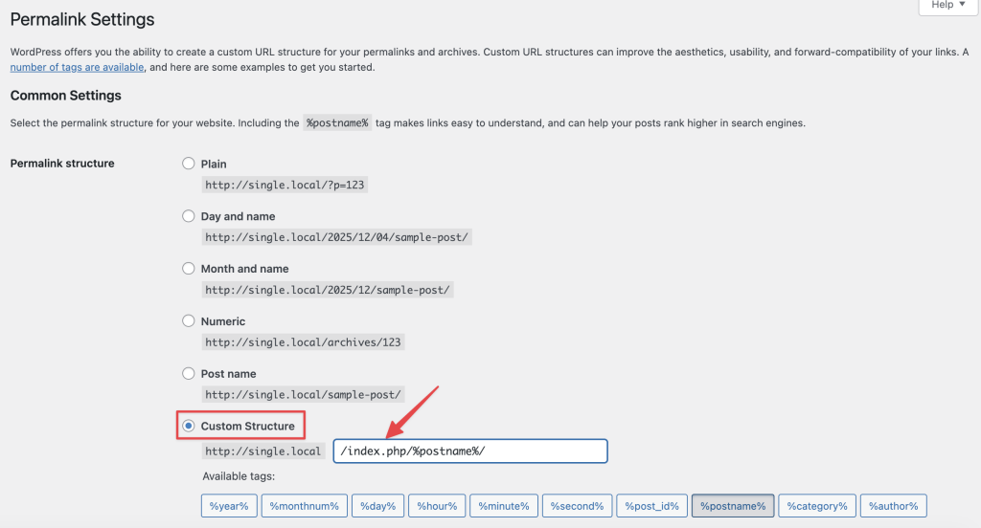The width and height of the screenshot is (981, 528).
Task: Insert the %post_id% tag
Action: pyautogui.click(x=651, y=506)
